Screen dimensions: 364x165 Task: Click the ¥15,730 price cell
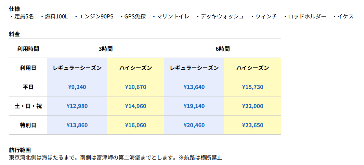click(x=252, y=87)
